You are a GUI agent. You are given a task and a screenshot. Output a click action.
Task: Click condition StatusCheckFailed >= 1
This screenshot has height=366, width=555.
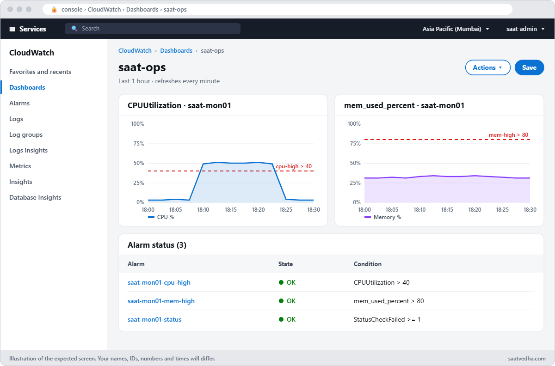387,319
